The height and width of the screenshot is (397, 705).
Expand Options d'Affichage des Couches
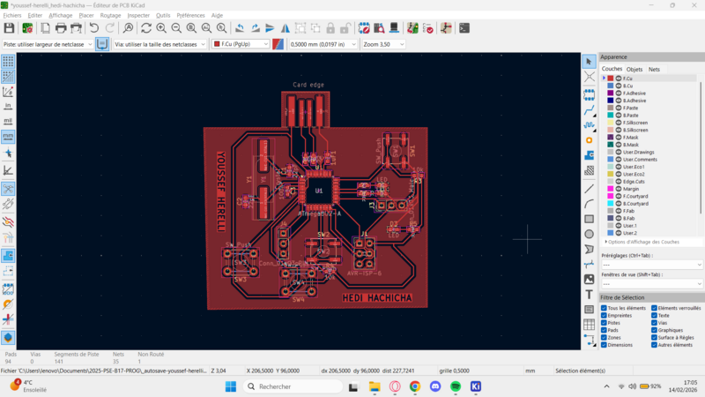click(x=642, y=242)
